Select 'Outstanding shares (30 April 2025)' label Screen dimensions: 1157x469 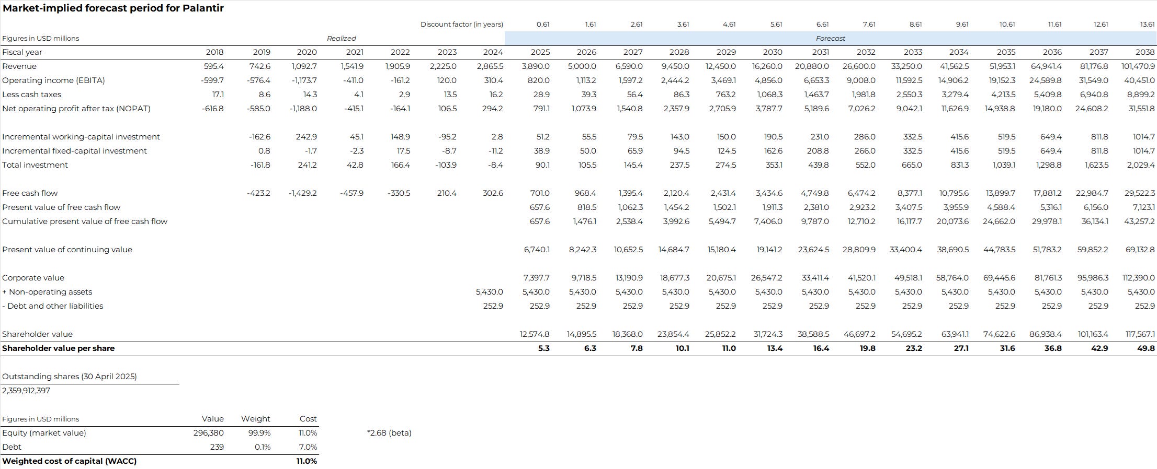point(70,377)
